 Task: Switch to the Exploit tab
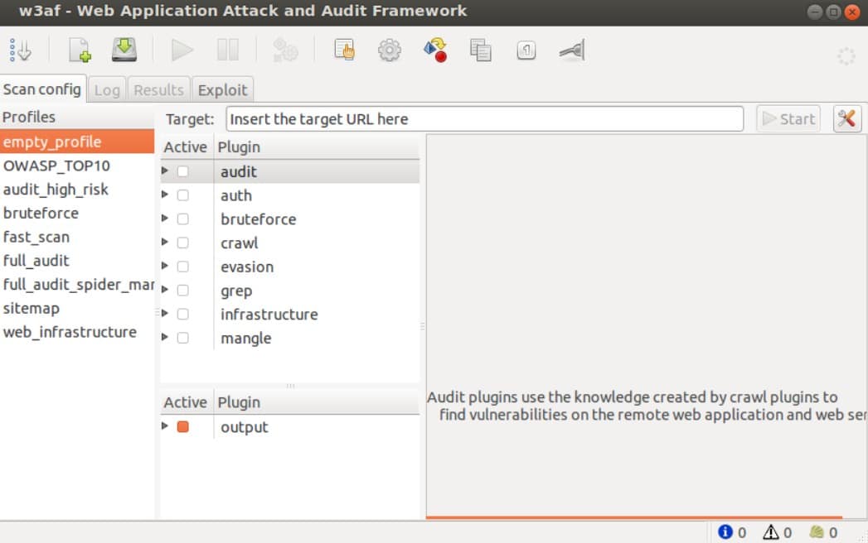click(x=222, y=90)
